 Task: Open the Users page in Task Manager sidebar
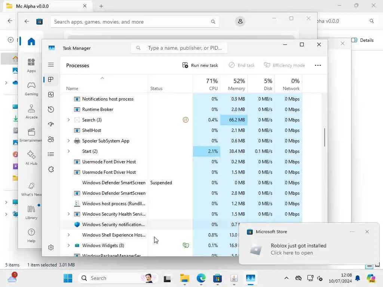(x=51, y=139)
